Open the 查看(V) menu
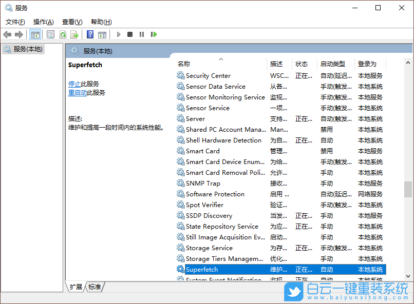This screenshot has height=304, width=414. tap(72, 22)
